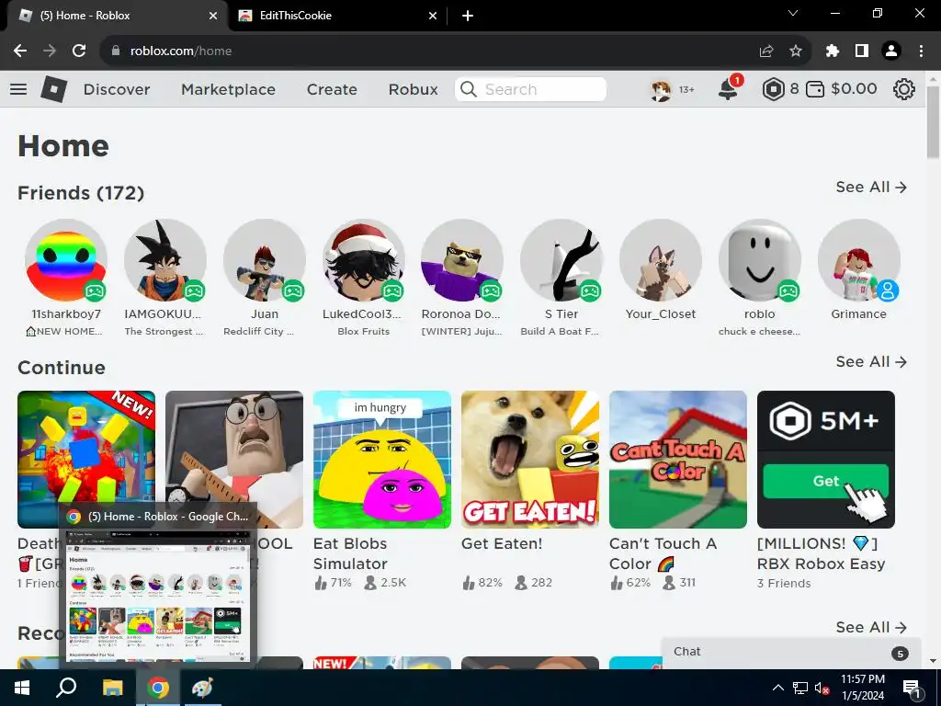Screen dimensions: 941x706
Task: Click See All for Continue
Action: [871, 362]
